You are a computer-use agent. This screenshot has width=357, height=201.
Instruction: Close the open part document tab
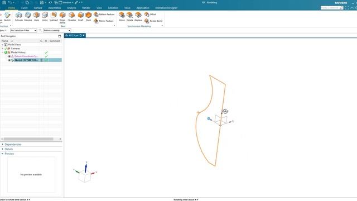click(x=84, y=35)
